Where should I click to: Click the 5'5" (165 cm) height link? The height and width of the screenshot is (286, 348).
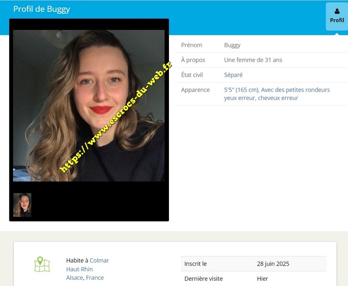pos(241,90)
